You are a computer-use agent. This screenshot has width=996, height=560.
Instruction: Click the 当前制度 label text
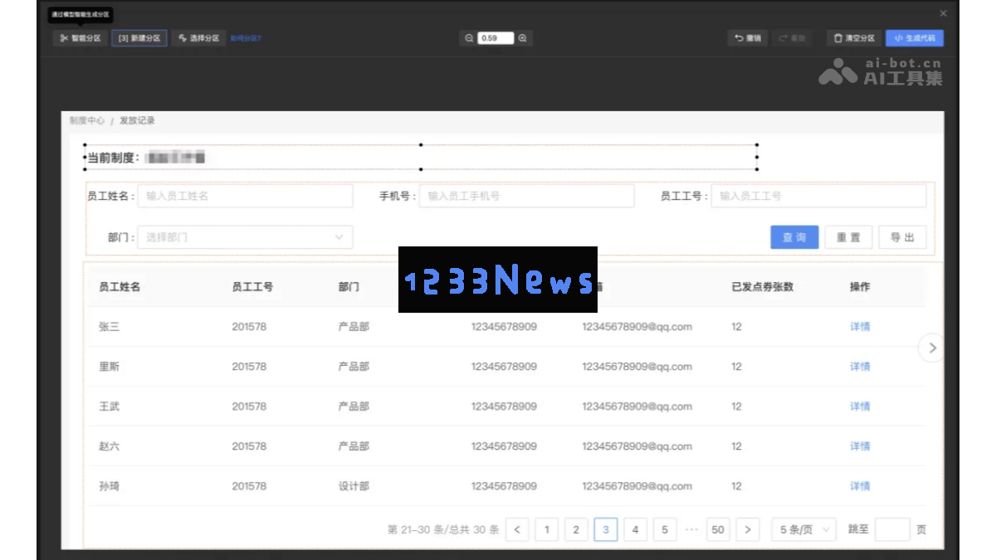(114, 158)
